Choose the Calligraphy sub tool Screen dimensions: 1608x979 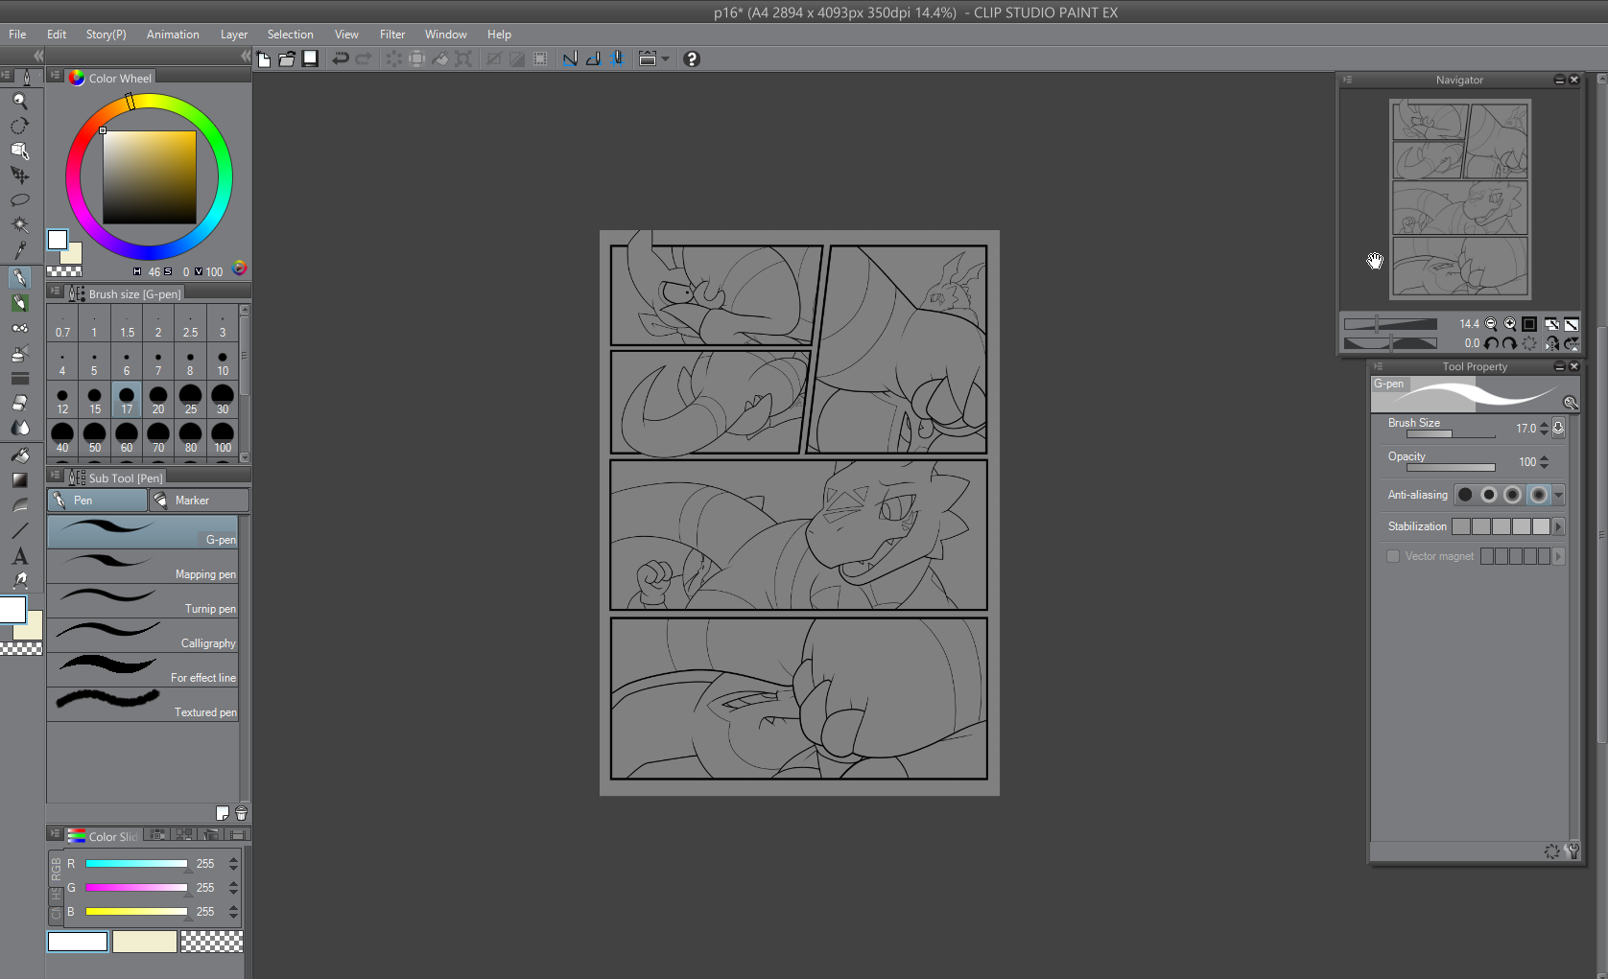(142, 635)
